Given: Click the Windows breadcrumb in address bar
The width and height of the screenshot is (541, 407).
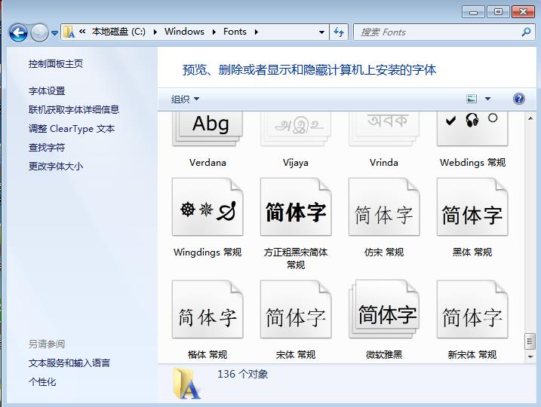Looking at the screenshot, I should 184,32.
